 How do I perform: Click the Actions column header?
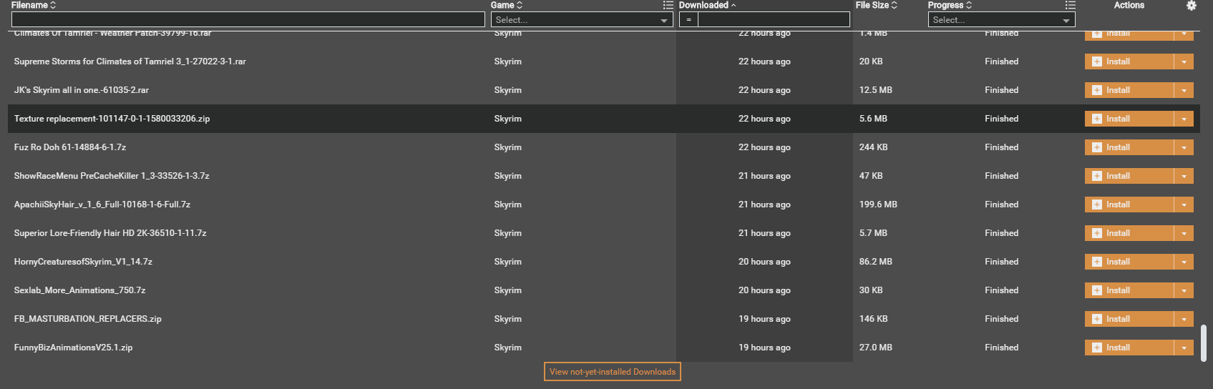1129,5
